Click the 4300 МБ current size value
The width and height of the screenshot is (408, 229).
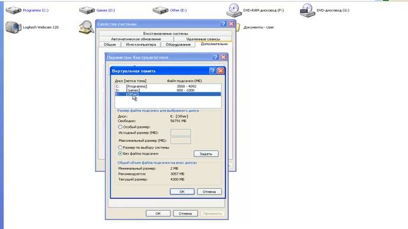click(177, 179)
